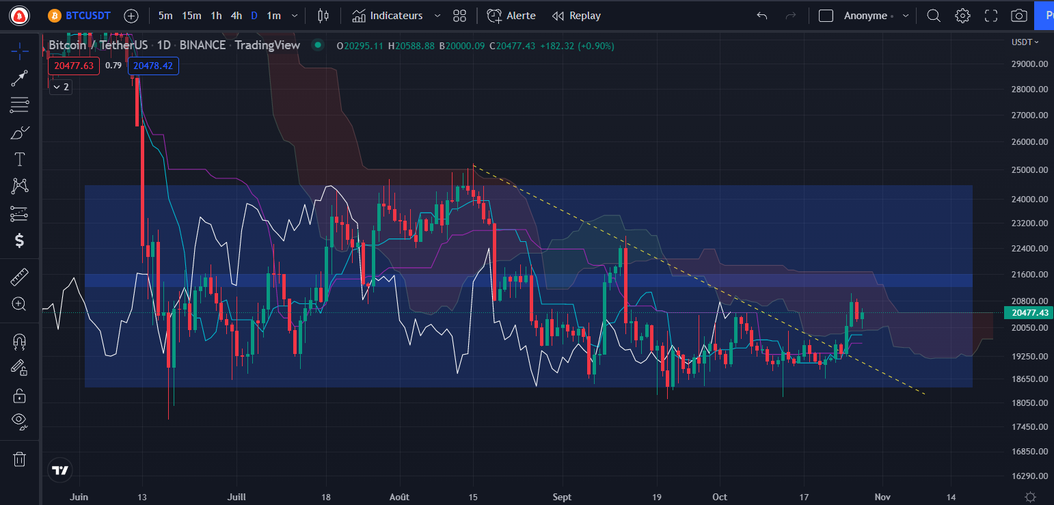Open the chart layout grid selector
This screenshot has height=505, width=1054.
point(459,15)
